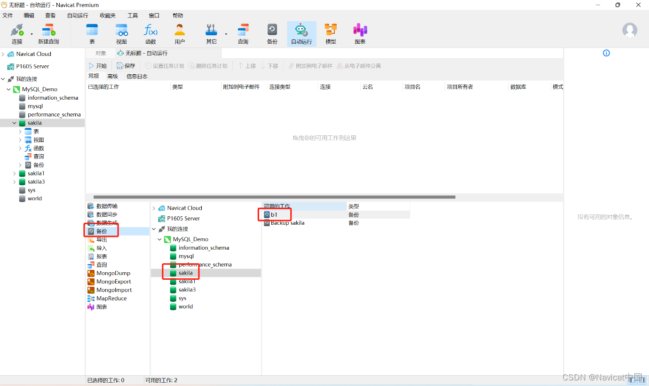This screenshot has width=649, height=386.
Task: Switch to the 对象 tab
Action: coord(101,53)
